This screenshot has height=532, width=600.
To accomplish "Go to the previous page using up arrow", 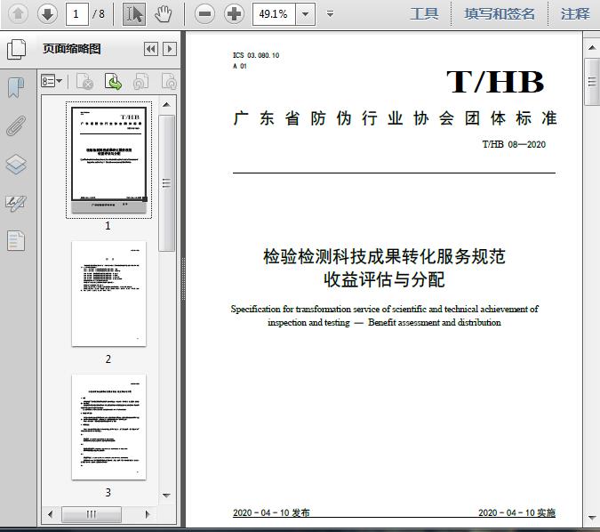I will point(19,13).
